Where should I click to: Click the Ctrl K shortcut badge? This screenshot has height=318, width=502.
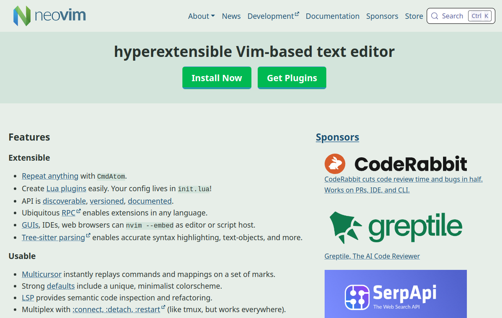pyautogui.click(x=479, y=16)
